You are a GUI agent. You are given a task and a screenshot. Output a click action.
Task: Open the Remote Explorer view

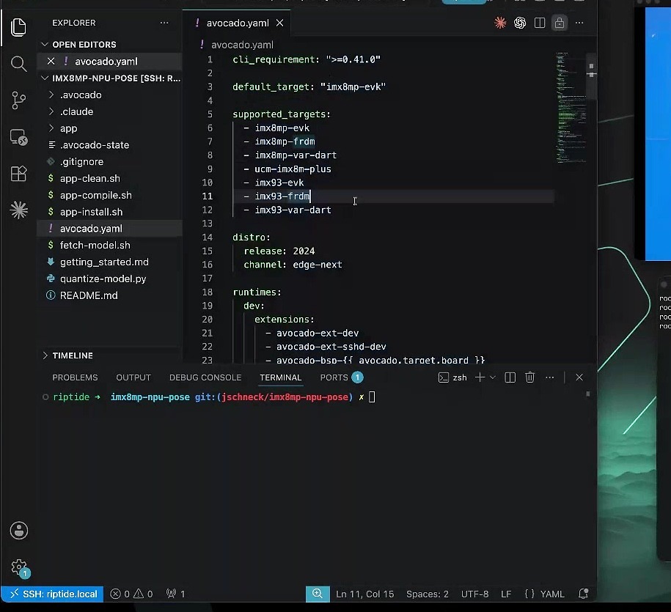click(18, 137)
